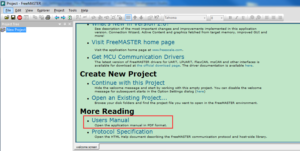The width and height of the screenshot is (300, 151).
Task: Click the menu bar grip handle before File
Action: (2, 10)
